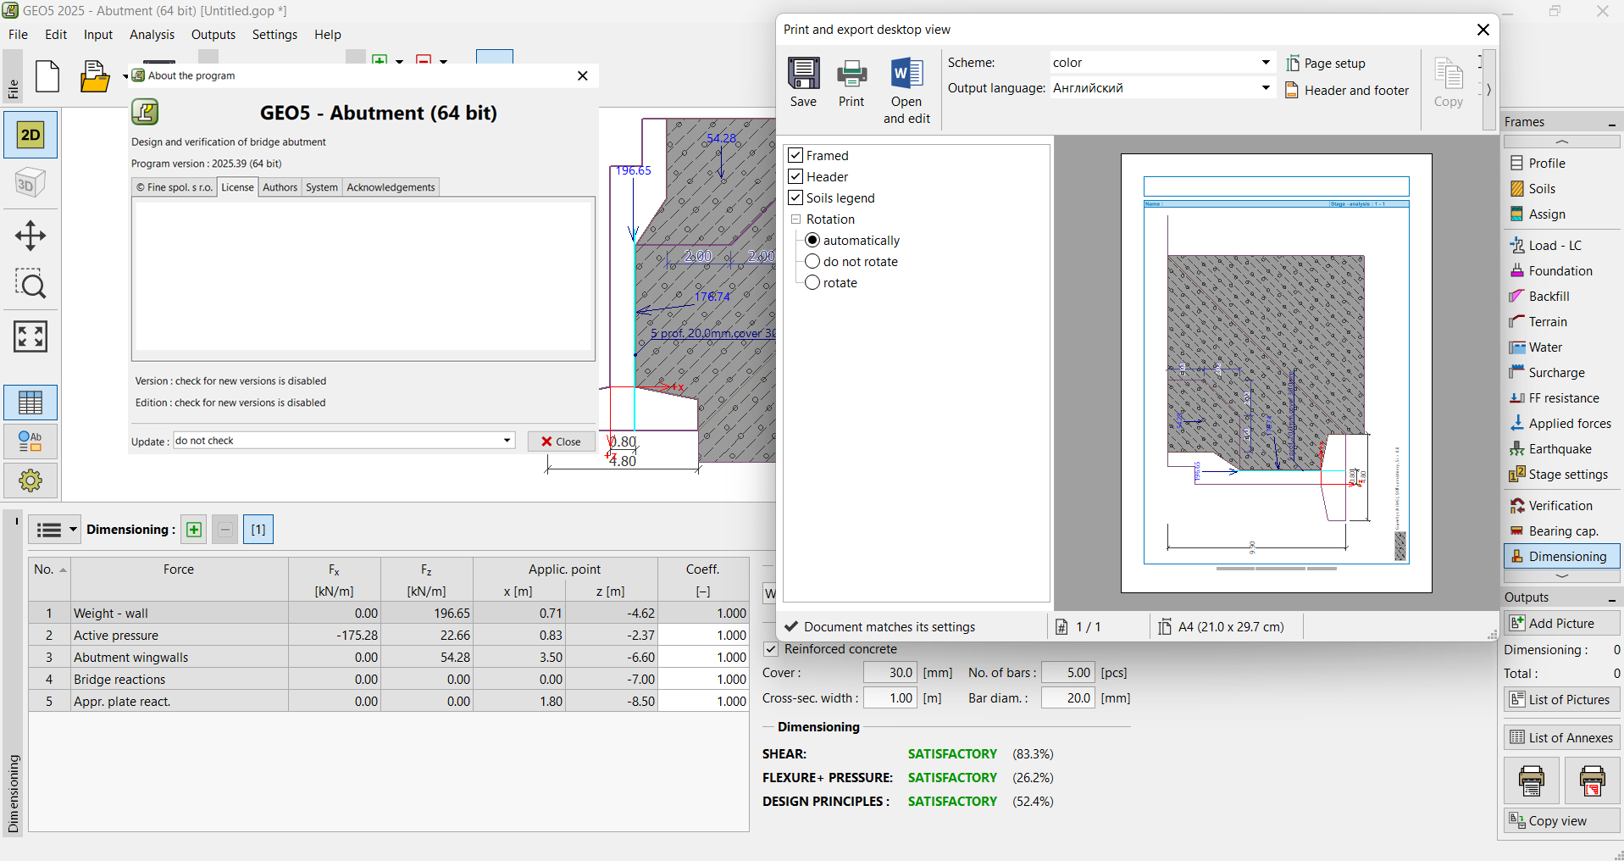Expand the print dialog toolbar overflow chevron
This screenshot has height=861, width=1624.
(x=1488, y=89)
